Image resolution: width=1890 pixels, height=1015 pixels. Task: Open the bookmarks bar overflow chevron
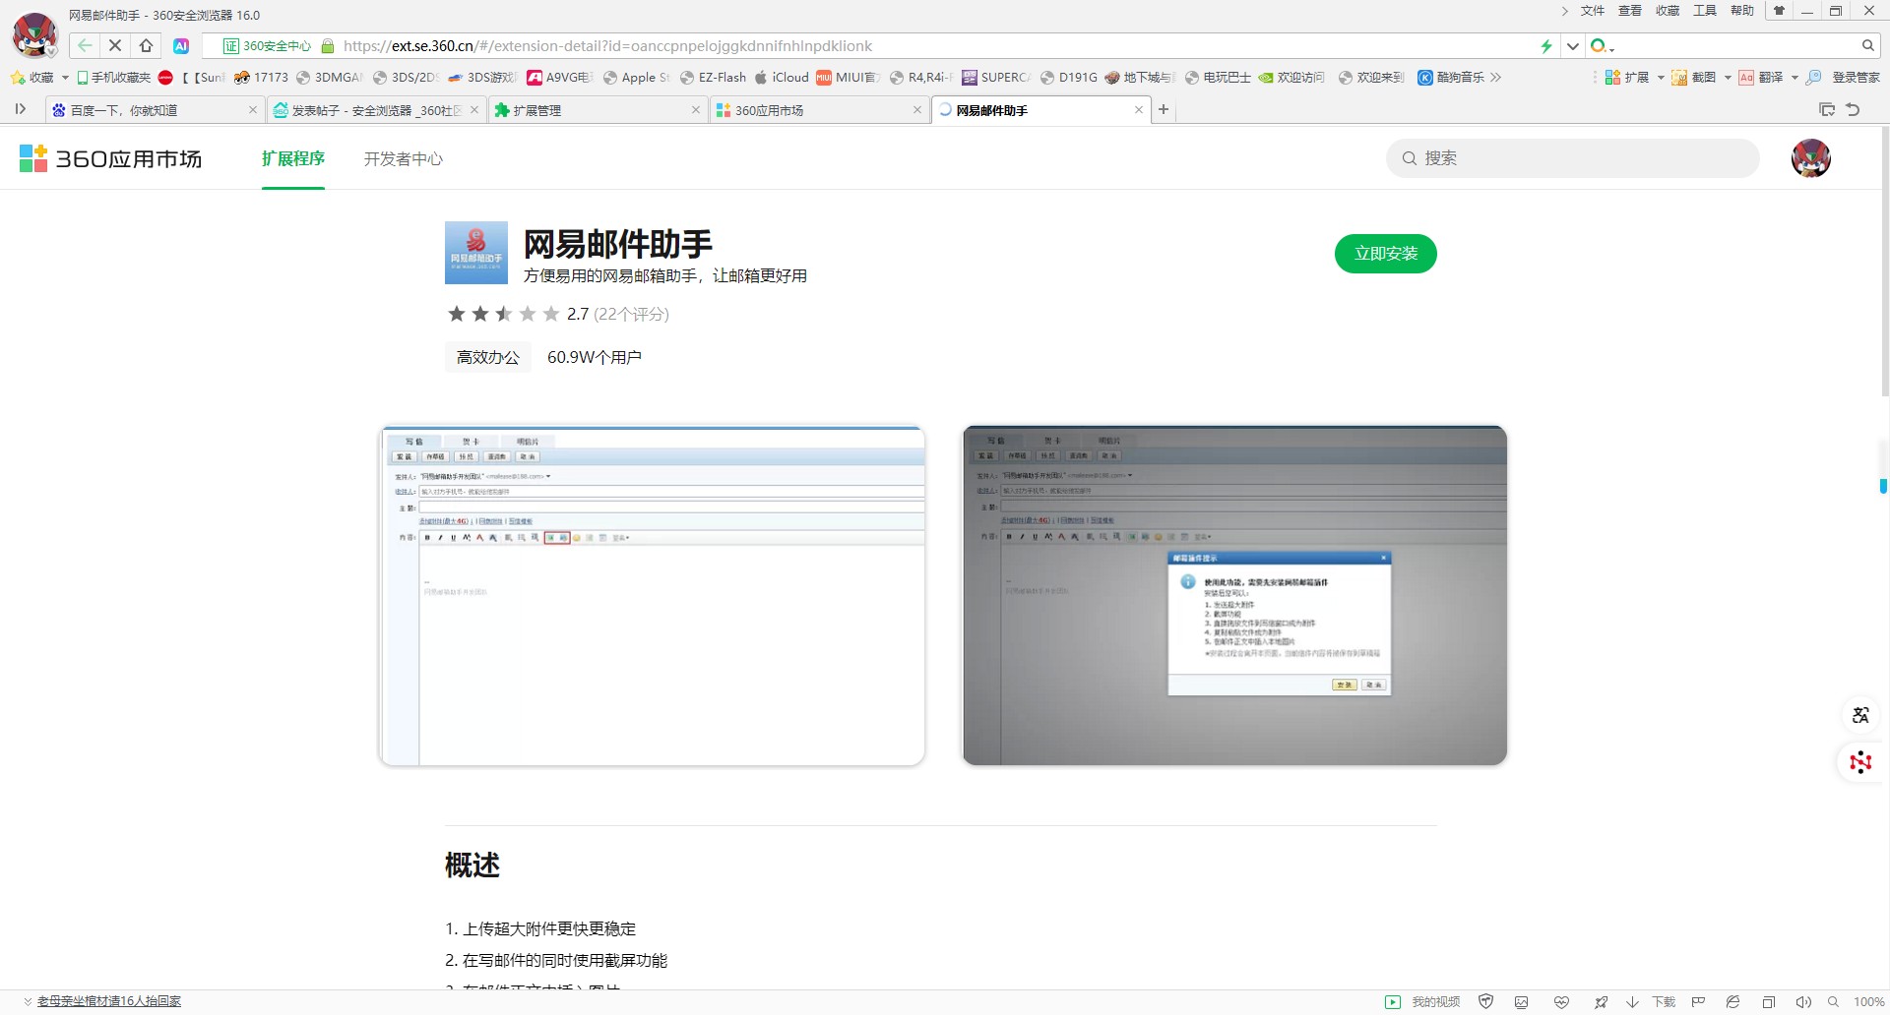(x=1495, y=77)
